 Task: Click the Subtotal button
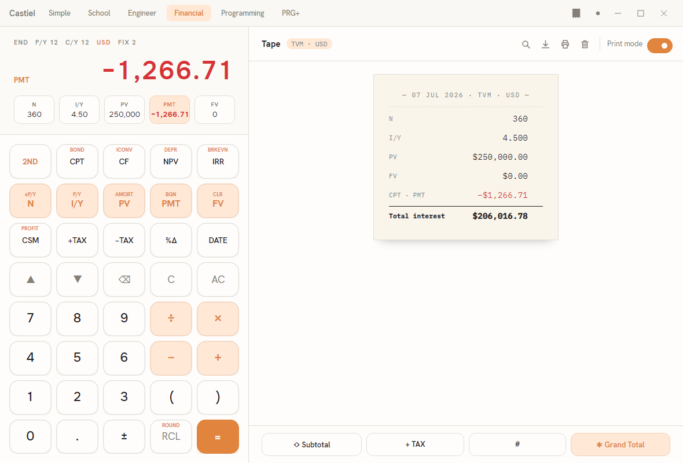click(x=312, y=444)
